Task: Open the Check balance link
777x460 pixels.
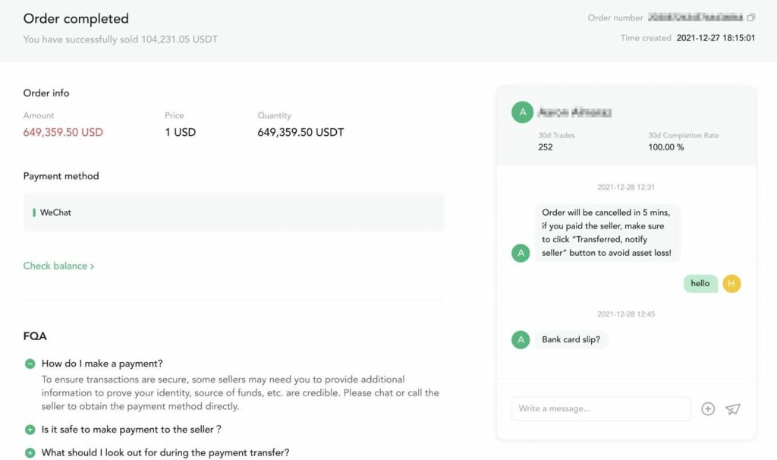Action: (58, 266)
